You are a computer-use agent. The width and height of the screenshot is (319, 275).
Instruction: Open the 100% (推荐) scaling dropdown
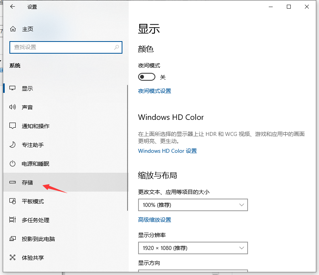tap(193, 205)
